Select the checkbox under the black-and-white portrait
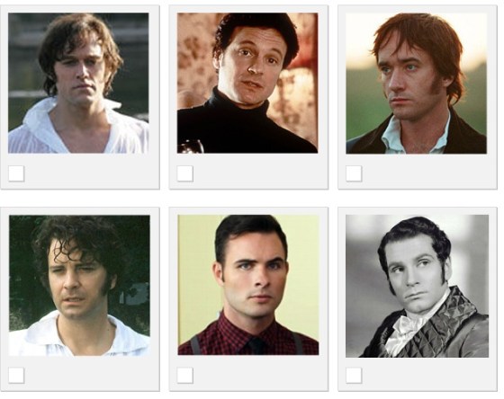504x399 pixels. click(x=354, y=376)
